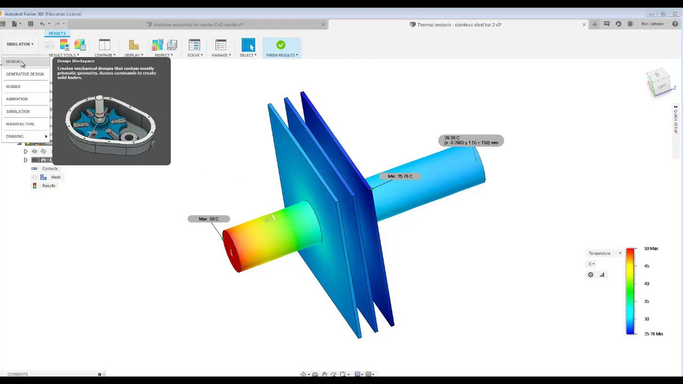Open the Simulation workspace dropdown
Viewport: 683px width, 384px height.
[x=20, y=44]
